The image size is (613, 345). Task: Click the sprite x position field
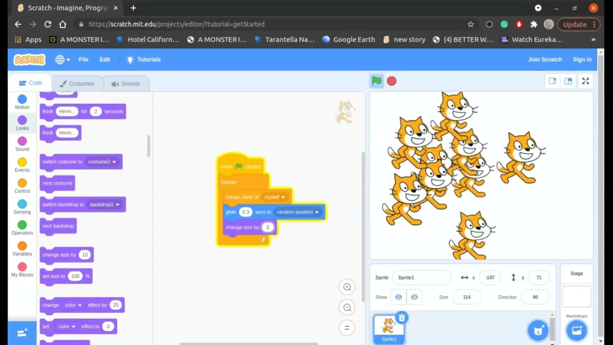[x=489, y=277]
